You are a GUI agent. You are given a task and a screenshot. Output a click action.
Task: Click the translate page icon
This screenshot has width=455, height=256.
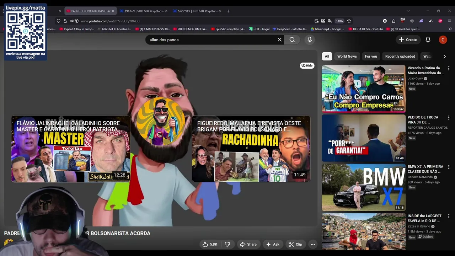click(330, 21)
